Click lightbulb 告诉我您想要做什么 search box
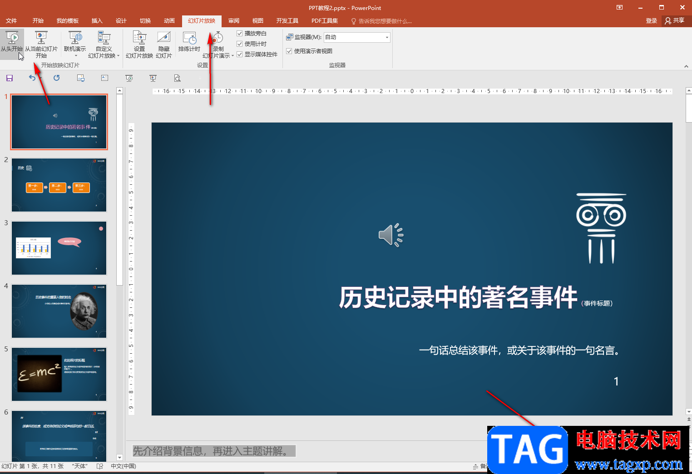The width and height of the screenshot is (692, 474). click(x=382, y=21)
